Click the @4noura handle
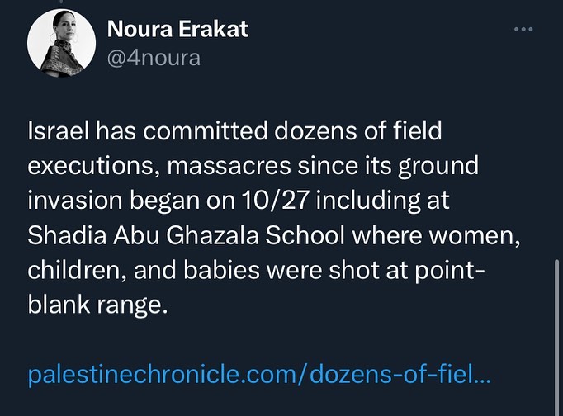 pyautogui.click(x=154, y=59)
